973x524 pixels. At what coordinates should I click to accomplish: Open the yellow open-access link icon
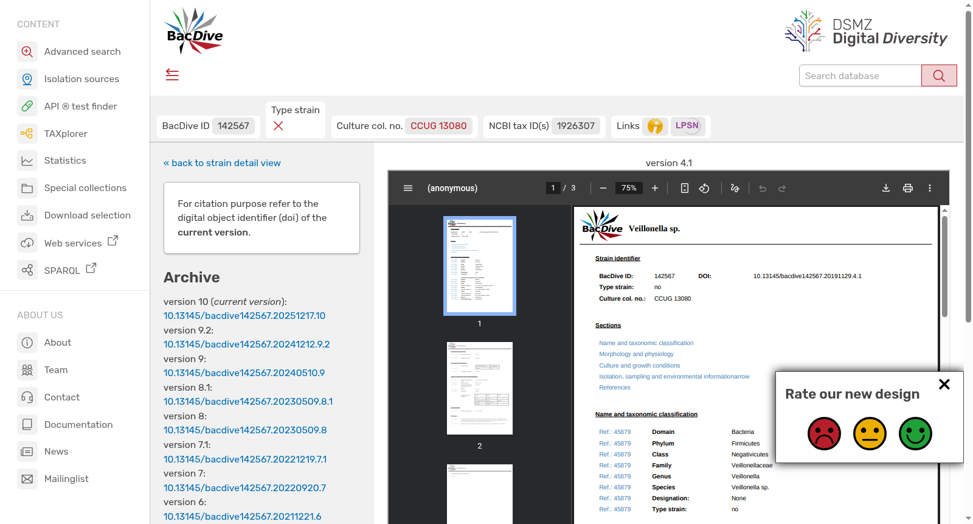coord(655,126)
